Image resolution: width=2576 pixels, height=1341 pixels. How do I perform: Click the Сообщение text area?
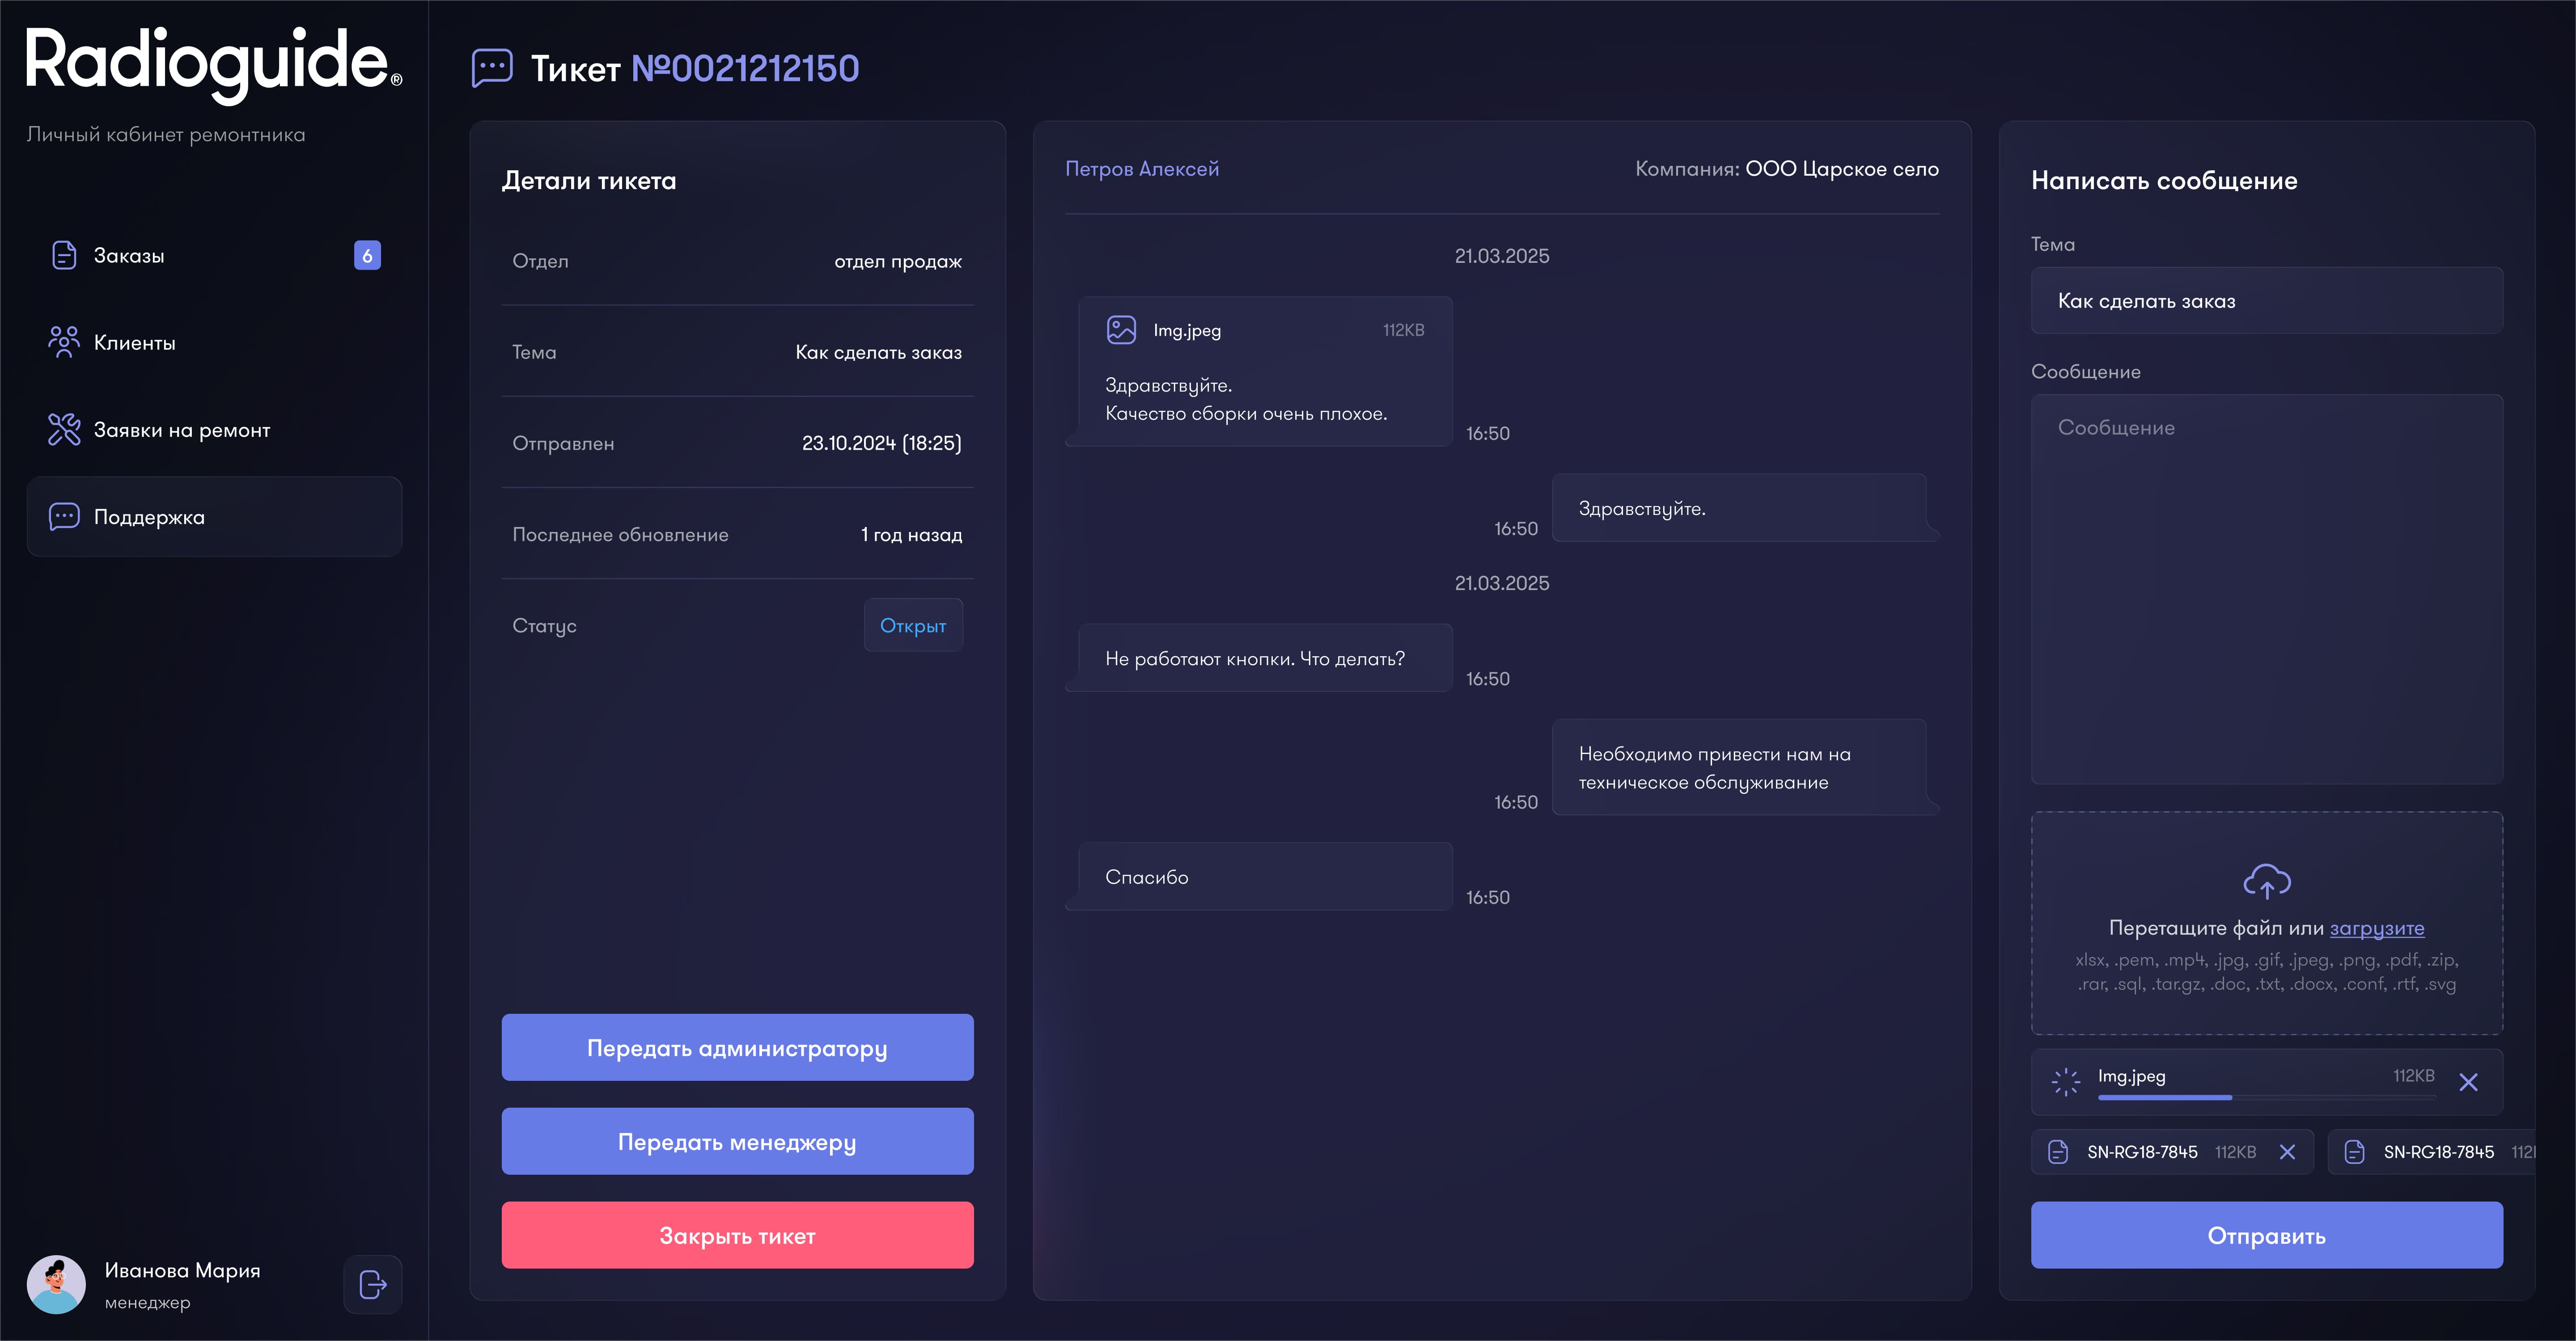(x=2267, y=590)
